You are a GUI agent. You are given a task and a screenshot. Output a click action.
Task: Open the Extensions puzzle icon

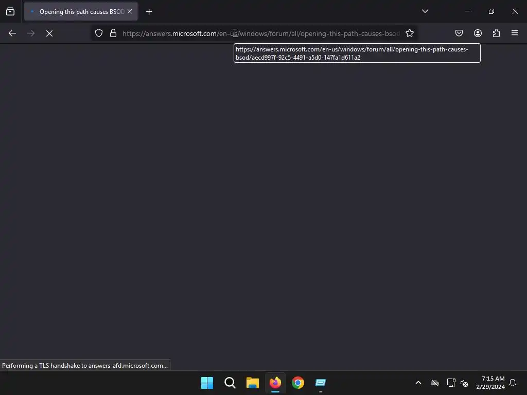pyautogui.click(x=496, y=33)
